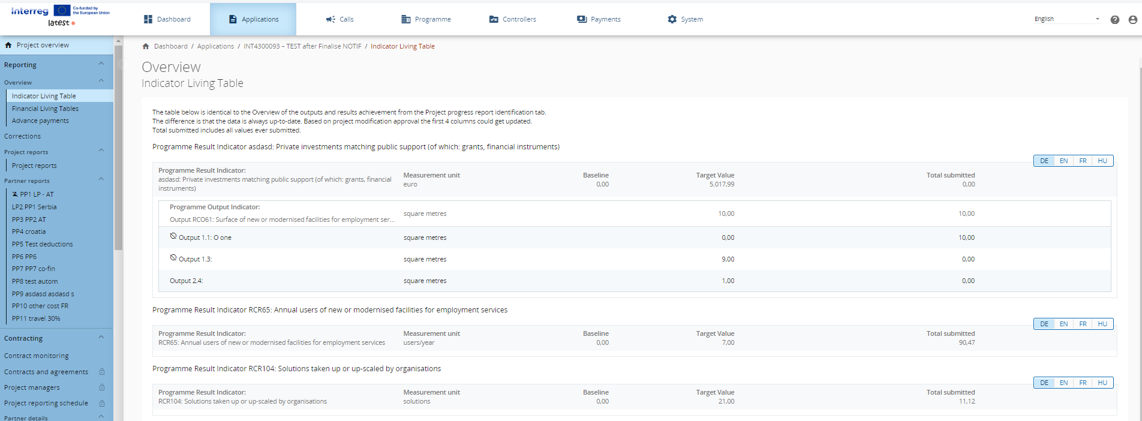
Task: Click the Calls megaphone icon
Action: [330, 19]
